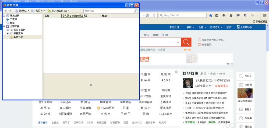The image size is (269, 128).
Task: Open the bookmarks list icon in Firefox toolbar
Action: click(217, 15)
